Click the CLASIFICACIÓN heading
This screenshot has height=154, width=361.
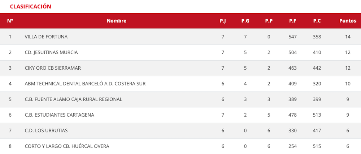pyautogui.click(x=30, y=6)
